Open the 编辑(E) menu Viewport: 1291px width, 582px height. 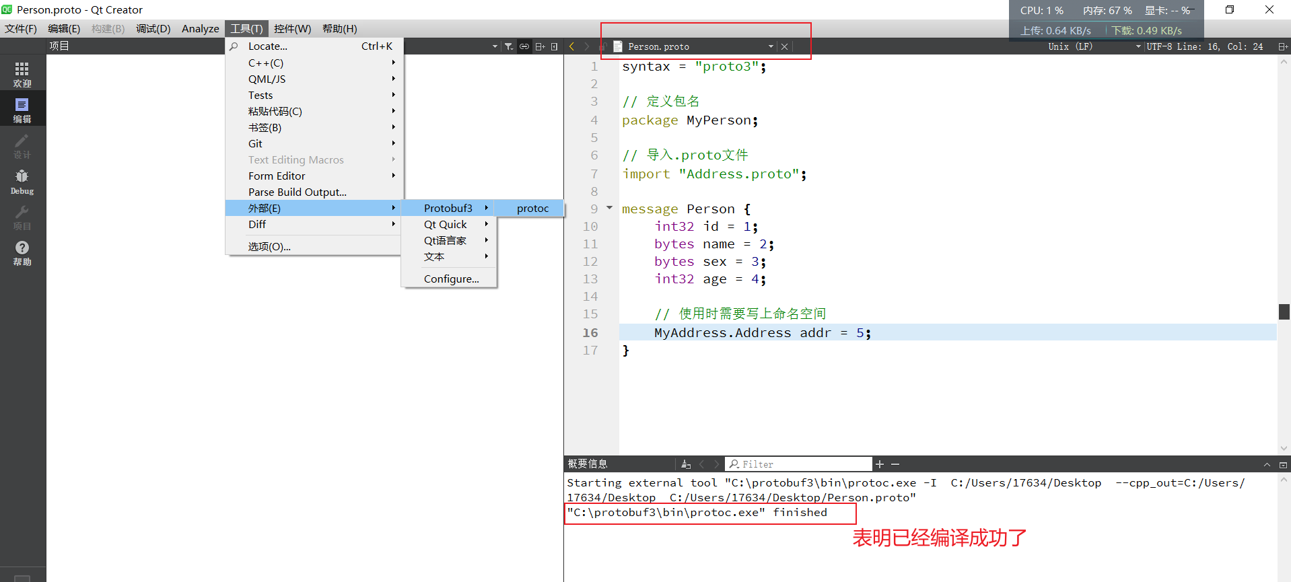[x=64, y=28]
